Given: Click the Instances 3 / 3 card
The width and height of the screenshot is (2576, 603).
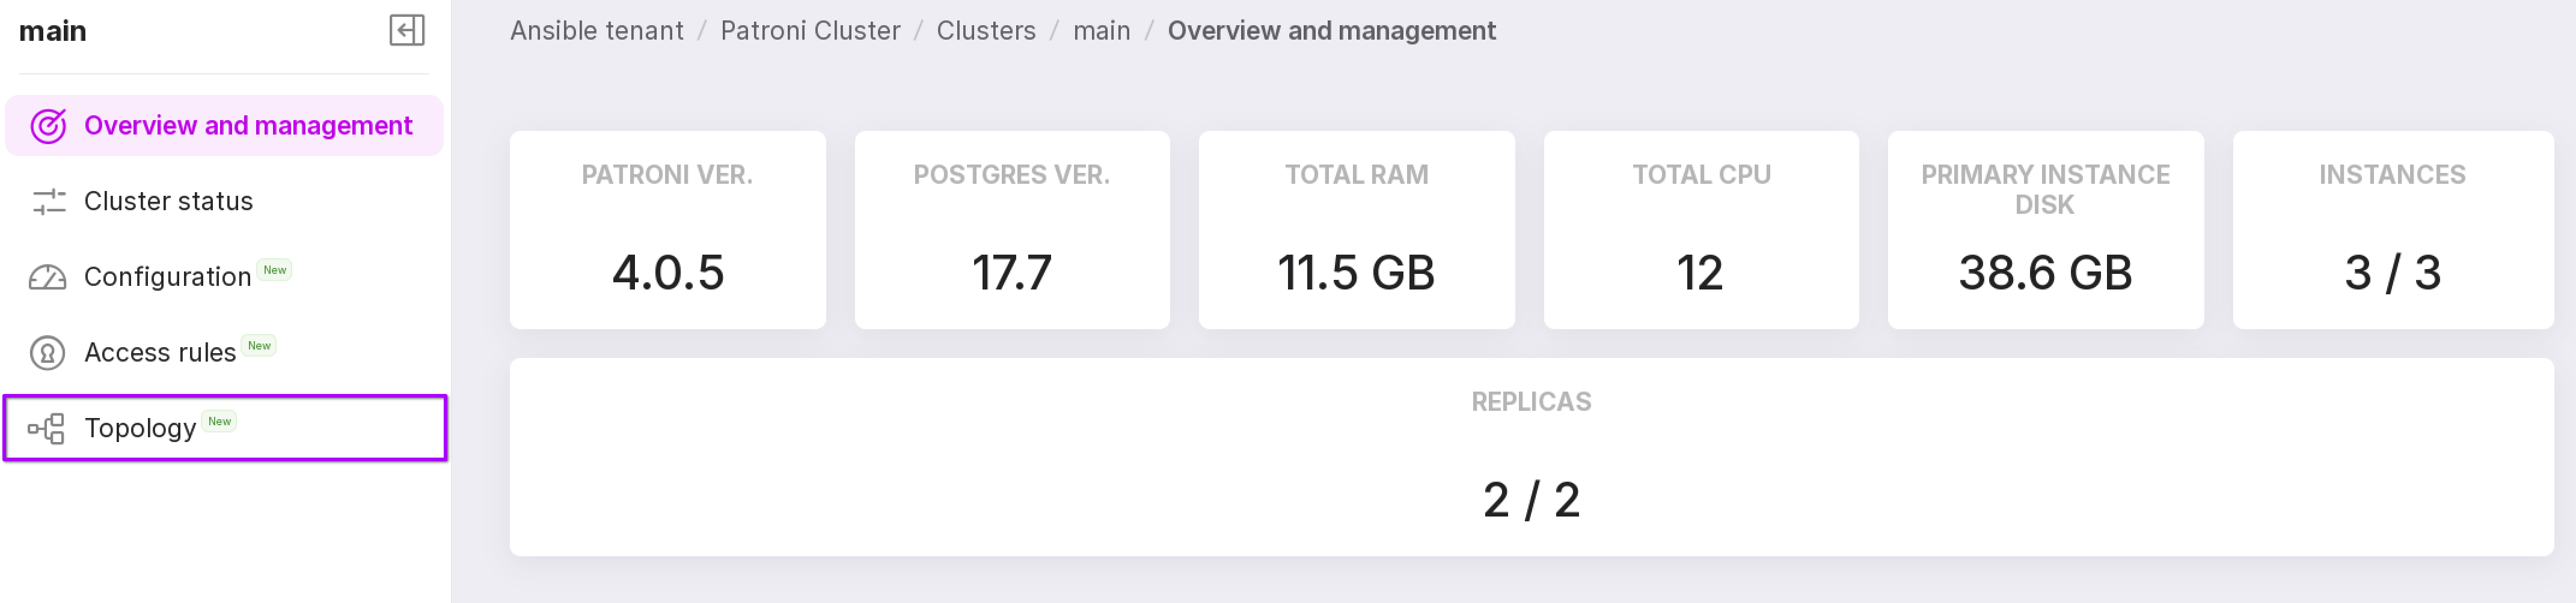Looking at the screenshot, I should pos(2391,229).
